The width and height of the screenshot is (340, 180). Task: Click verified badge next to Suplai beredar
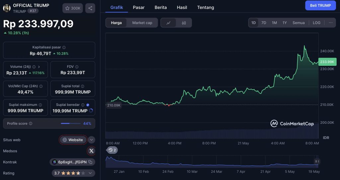pyautogui.click(x=88, y=105)
